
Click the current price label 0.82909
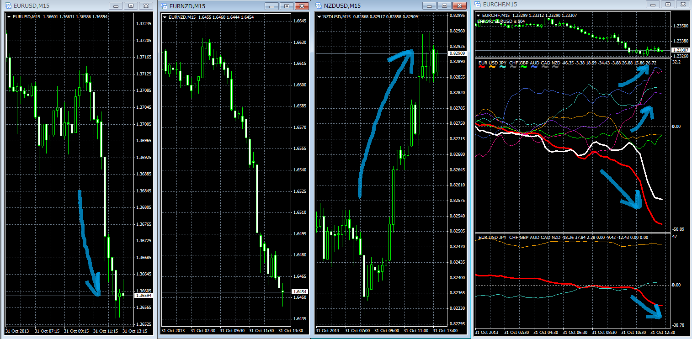(457, 53)
